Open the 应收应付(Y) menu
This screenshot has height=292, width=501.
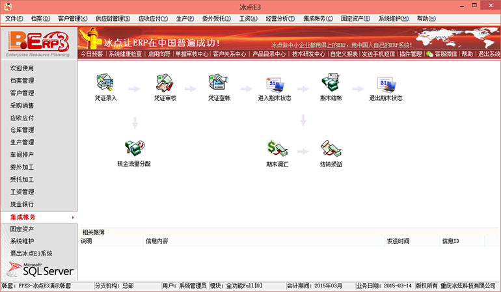(x=154, y=18)
